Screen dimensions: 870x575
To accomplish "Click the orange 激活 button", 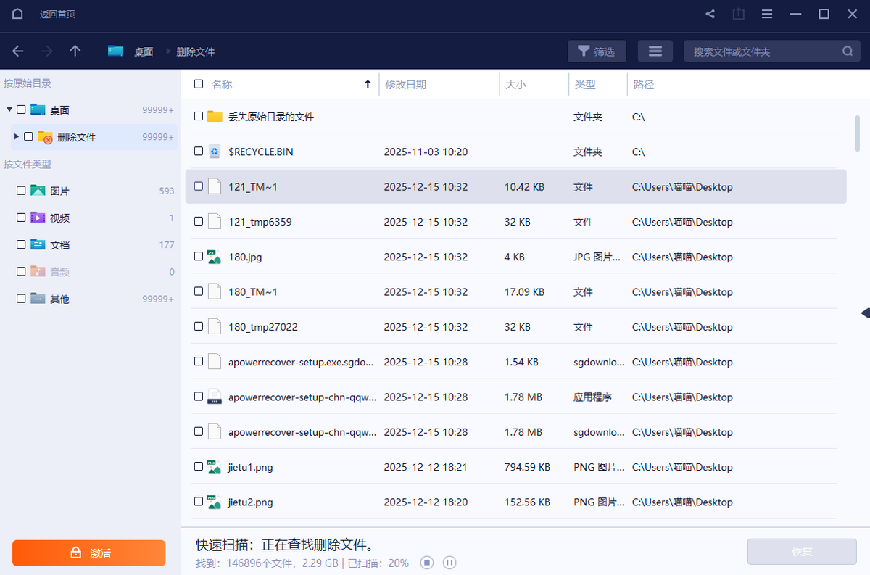I will point(88,553).
